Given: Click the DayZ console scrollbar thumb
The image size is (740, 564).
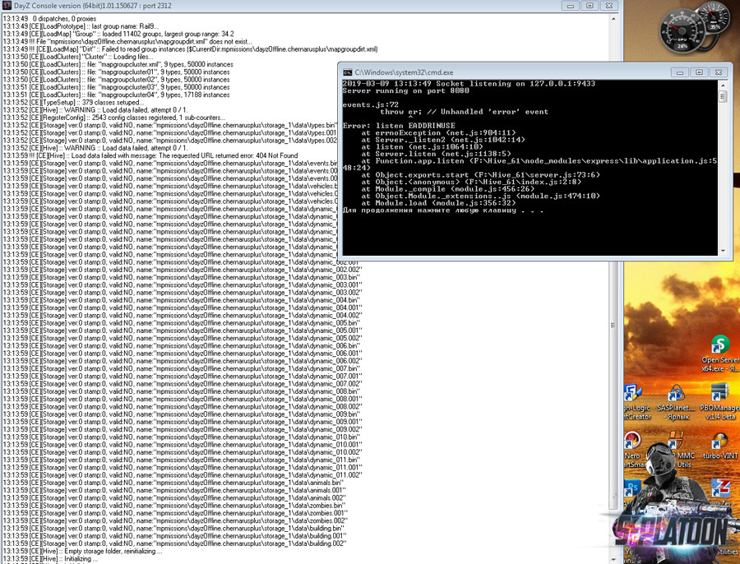Looking at the screenshot, I should pos(613,326).
